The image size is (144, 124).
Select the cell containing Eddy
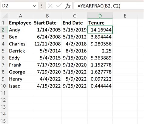21,58
